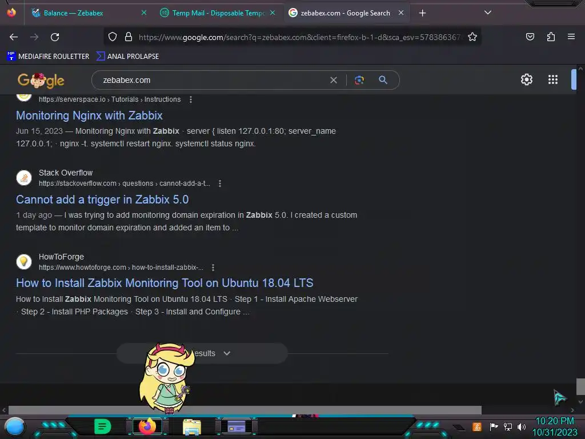The image size is (585, 439).
Task: Open volume control tray icon
Action: 522,426
